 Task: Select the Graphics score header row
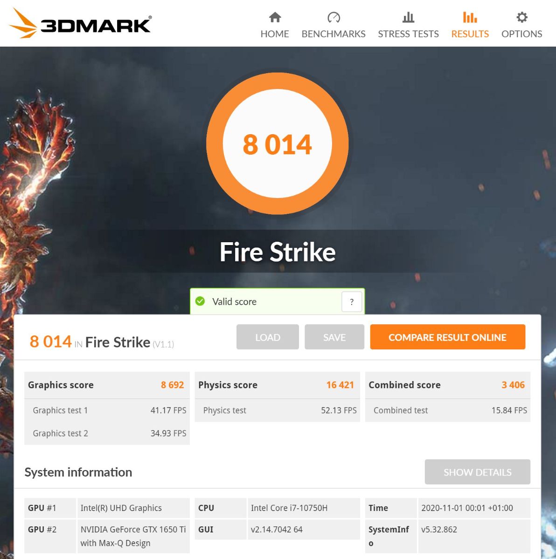coord(107,385)
